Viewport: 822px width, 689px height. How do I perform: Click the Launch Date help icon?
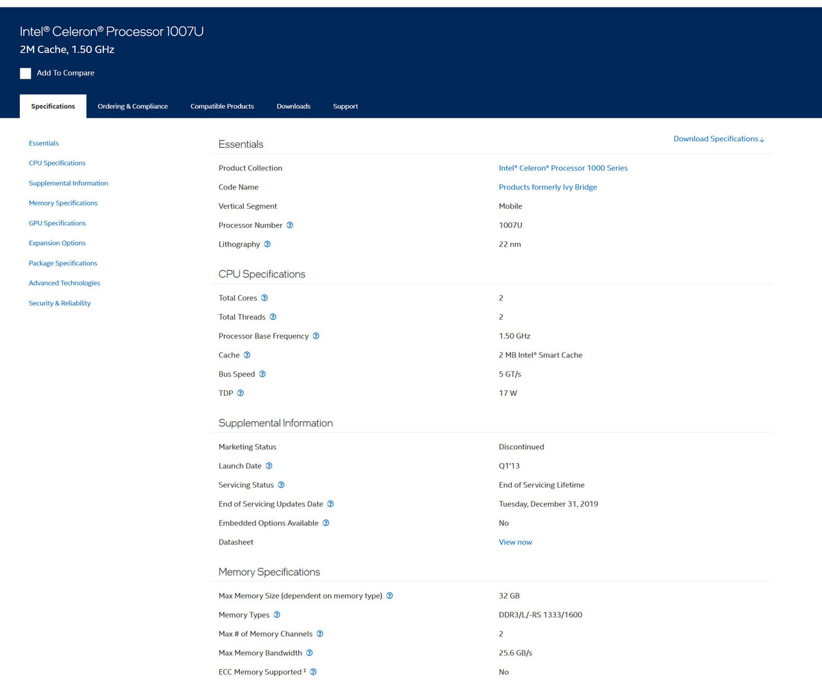click(x=269, y=466)
